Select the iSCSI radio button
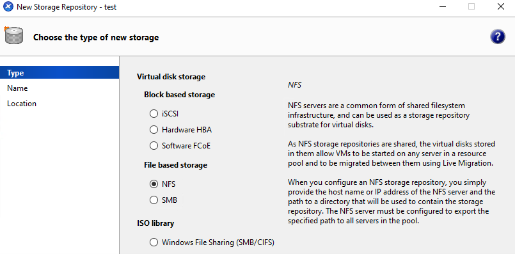515x254 pixels. point(154,114)
